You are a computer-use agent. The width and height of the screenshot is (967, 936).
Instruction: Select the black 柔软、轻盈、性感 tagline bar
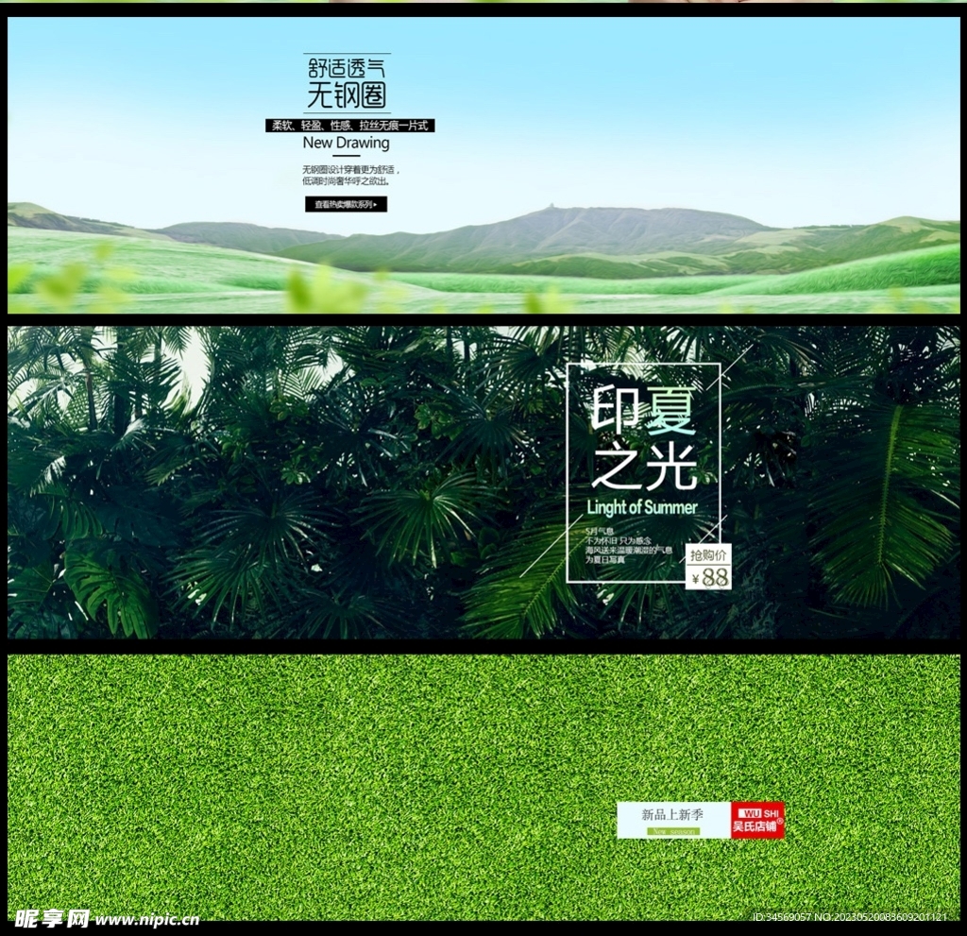349,126
